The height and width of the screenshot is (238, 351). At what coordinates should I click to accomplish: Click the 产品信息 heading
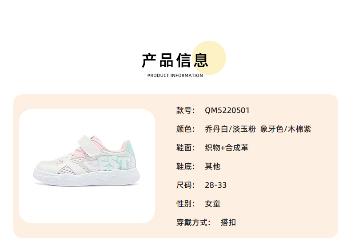175,61
